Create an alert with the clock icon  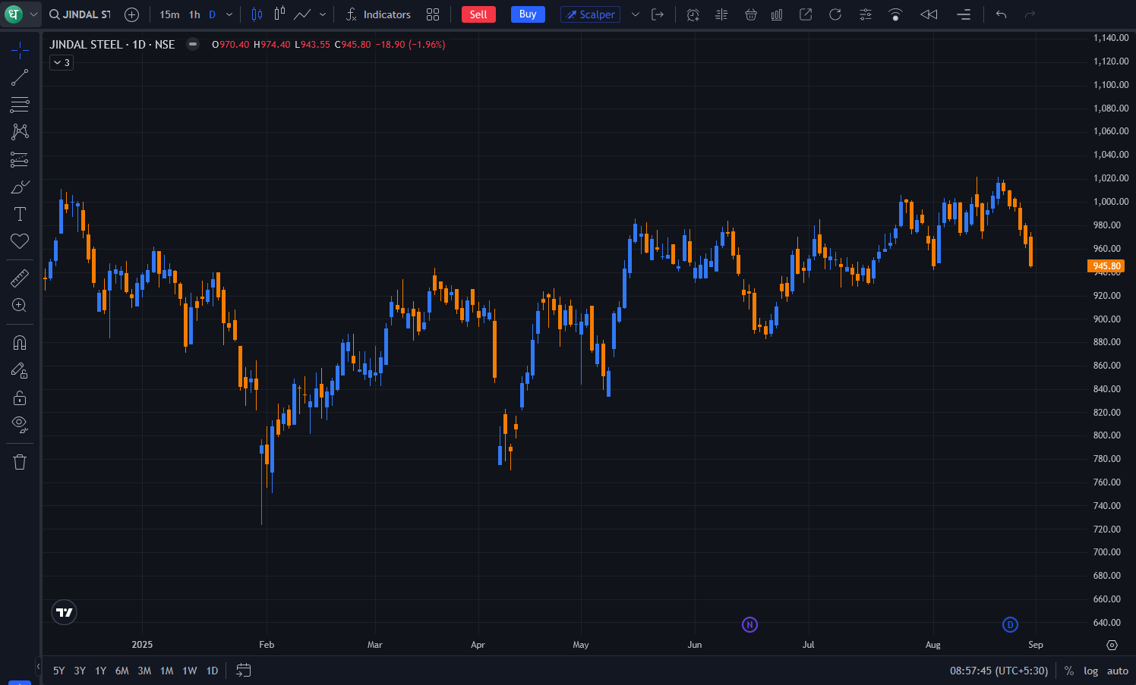point(693,14)
